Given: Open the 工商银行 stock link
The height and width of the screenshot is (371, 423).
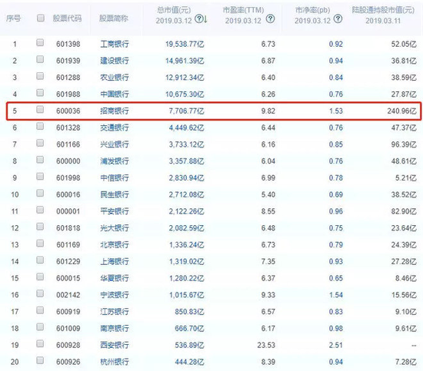Looking at the screenshot, I should click(x=115, y=44).
